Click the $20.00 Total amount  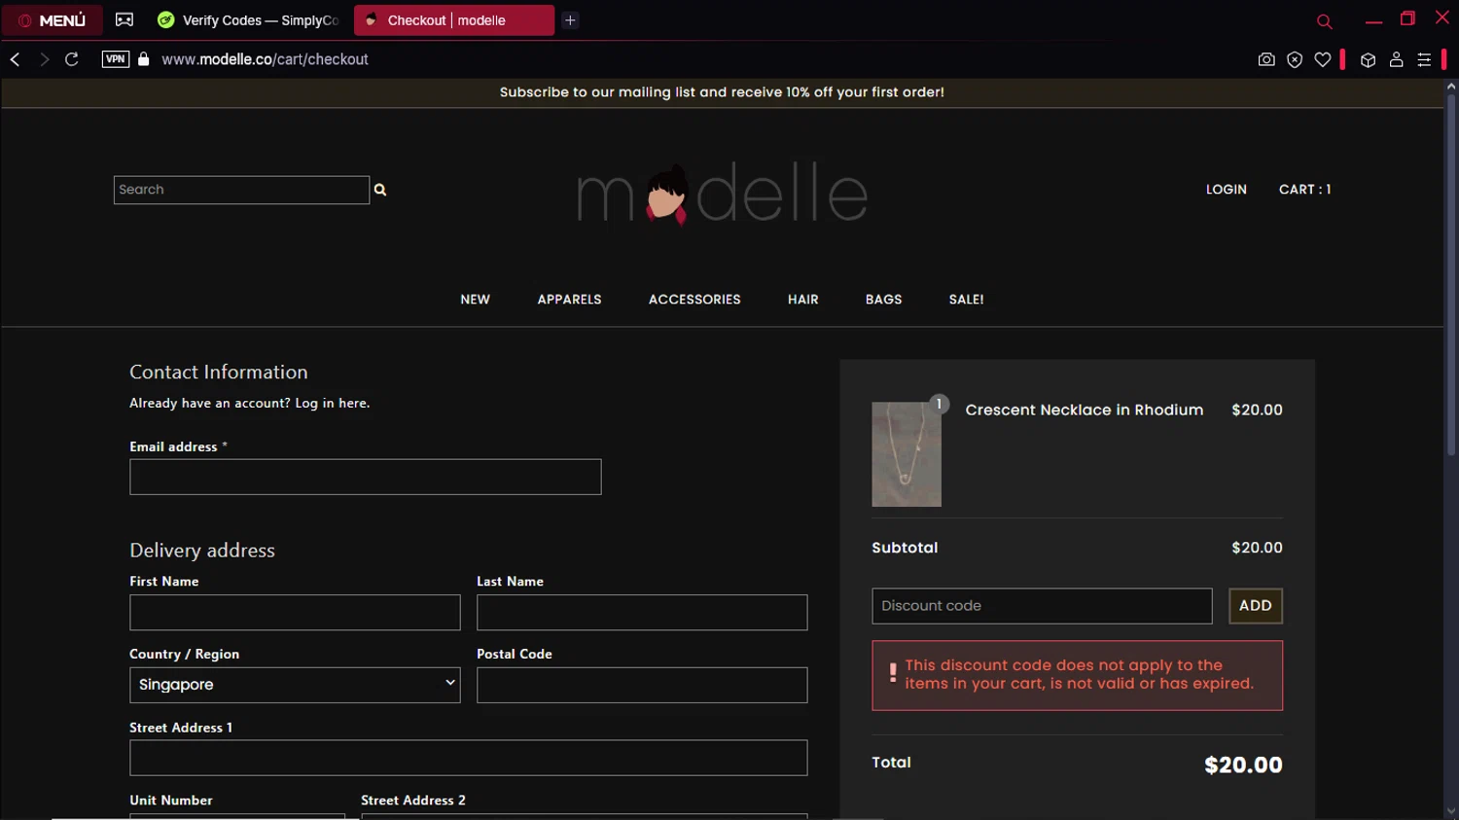pyautogui.click(x=1243, y=766)
